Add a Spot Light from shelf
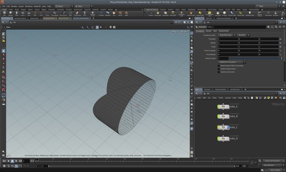The width and height of the screenshot is (286, 172). [165, 13]
